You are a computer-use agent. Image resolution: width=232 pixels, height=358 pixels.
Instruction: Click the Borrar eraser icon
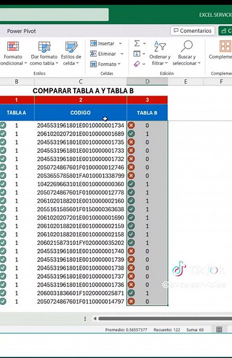coord(137,64)
